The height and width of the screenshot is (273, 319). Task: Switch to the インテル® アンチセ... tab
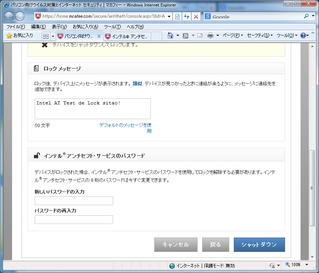click(127, 37)
